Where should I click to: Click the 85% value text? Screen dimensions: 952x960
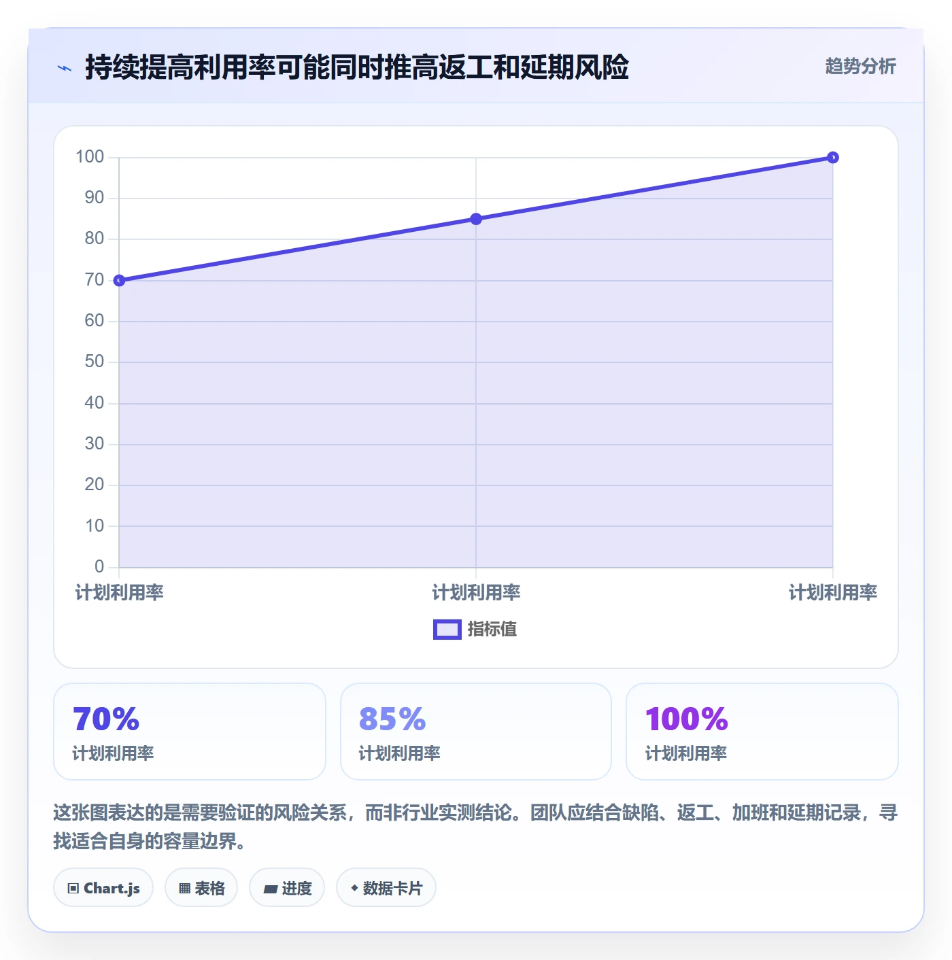392,719
